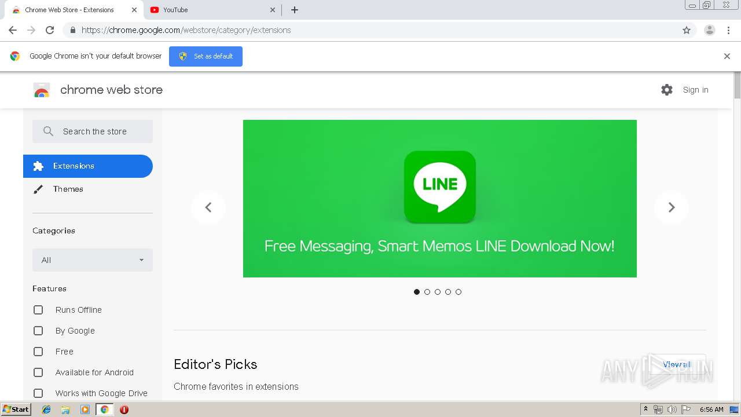Select the first carousel dot
Viewport: 741px width, 417px height.
point(417,292)
